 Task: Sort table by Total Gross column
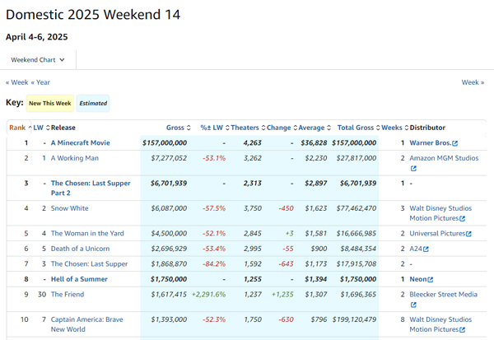click(x=358, y=128)
